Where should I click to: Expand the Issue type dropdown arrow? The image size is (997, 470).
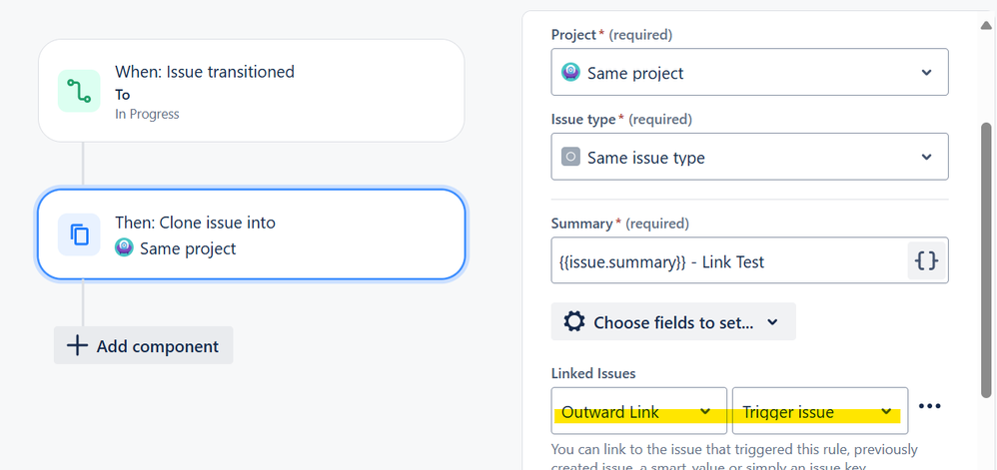tap(926, 158)
